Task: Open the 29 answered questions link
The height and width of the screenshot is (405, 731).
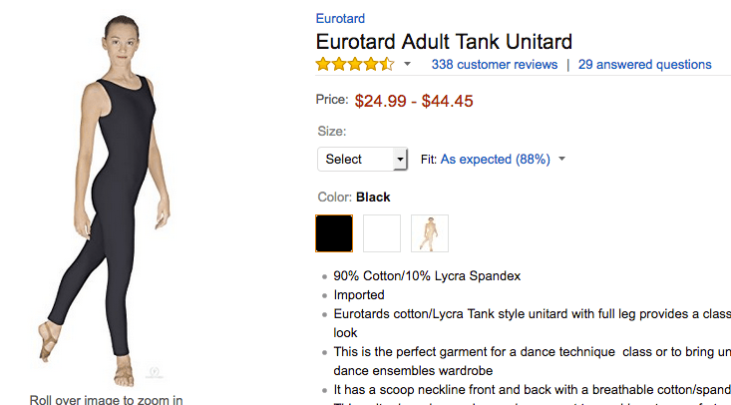Action: tap(644, 65)
